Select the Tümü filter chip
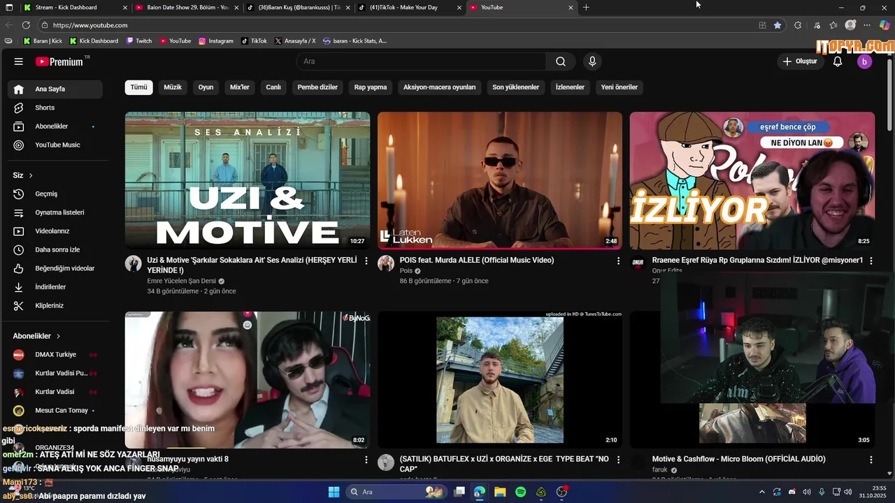The image size is (895, 503). (x=139, y=87)
